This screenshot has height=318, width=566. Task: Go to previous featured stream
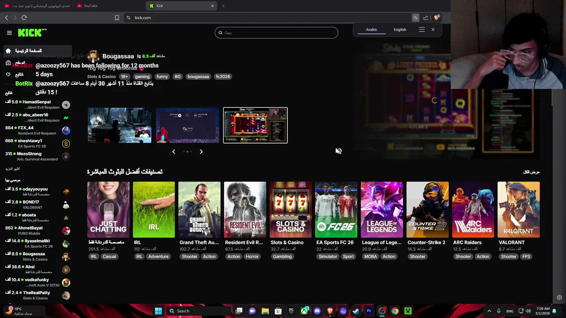pos(174,151)
